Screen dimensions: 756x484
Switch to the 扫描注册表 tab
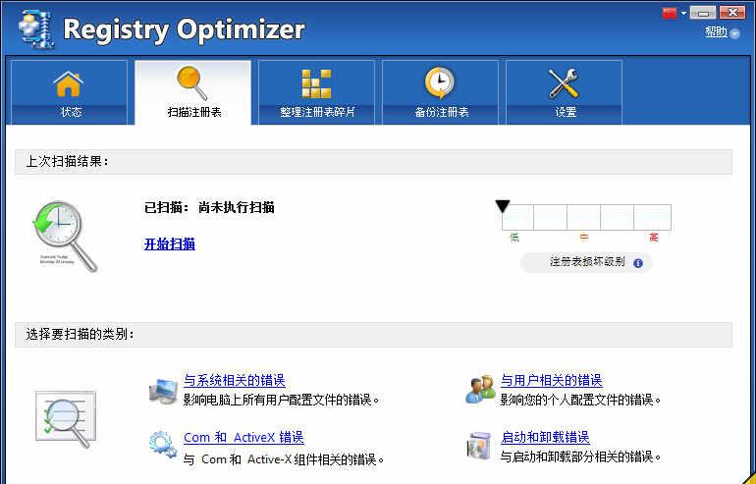(192, 92)
